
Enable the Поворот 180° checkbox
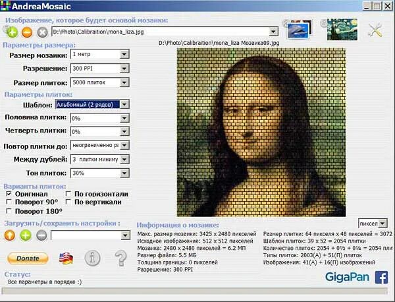point(9,211)
